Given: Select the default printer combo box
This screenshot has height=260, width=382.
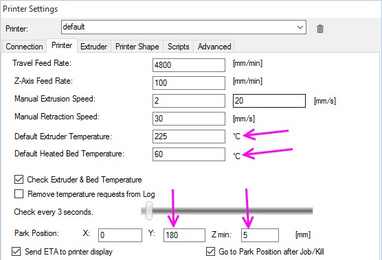Looking at the screenshot, I should (183, 27).
